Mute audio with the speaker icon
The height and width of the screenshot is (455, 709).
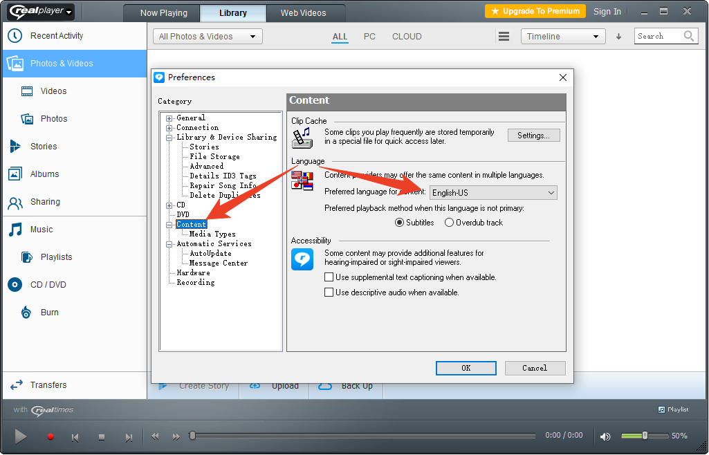tap(605, 436)
